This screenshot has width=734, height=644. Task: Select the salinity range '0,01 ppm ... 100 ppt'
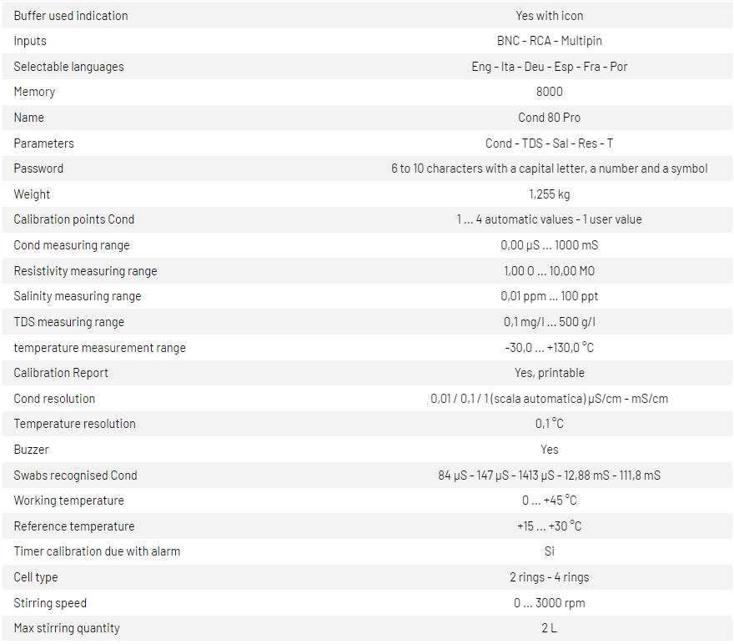tap(549, 296)
